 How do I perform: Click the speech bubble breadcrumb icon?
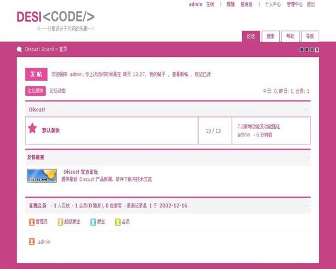pos(19,49)
